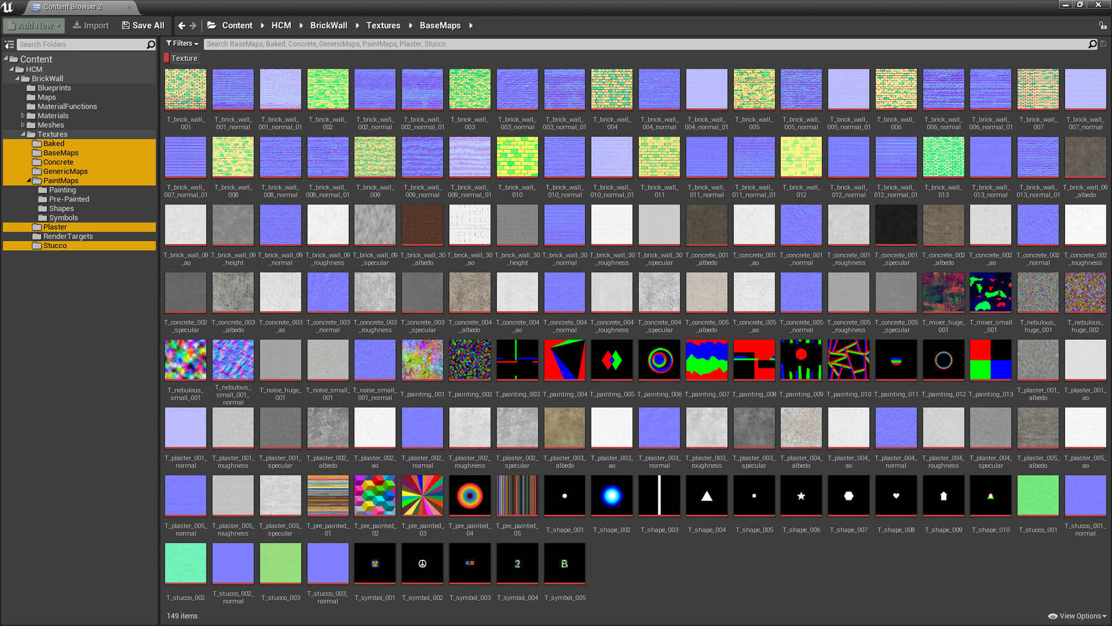Viewport: 1112px width, 626px height.
Task: Select the T_painting_013 texture thumbnail
Action: (x=991, y=360)
